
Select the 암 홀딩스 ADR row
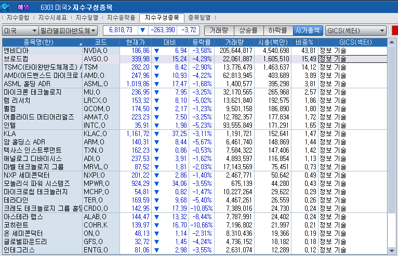click(x=195, y=142)
